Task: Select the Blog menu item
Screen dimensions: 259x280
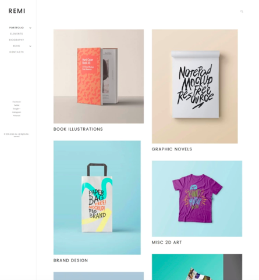Action: [x=16, y=46]
